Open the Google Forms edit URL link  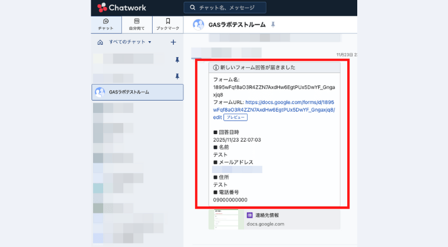pyautogui.click(x=274, y=110)
